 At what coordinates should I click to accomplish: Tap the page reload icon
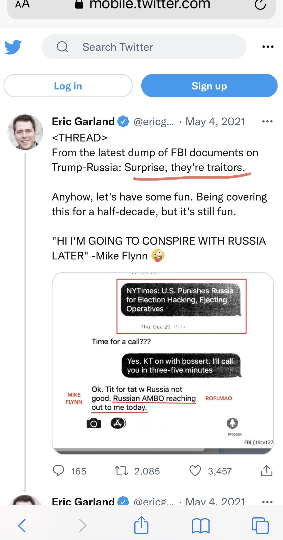point(260,5)
